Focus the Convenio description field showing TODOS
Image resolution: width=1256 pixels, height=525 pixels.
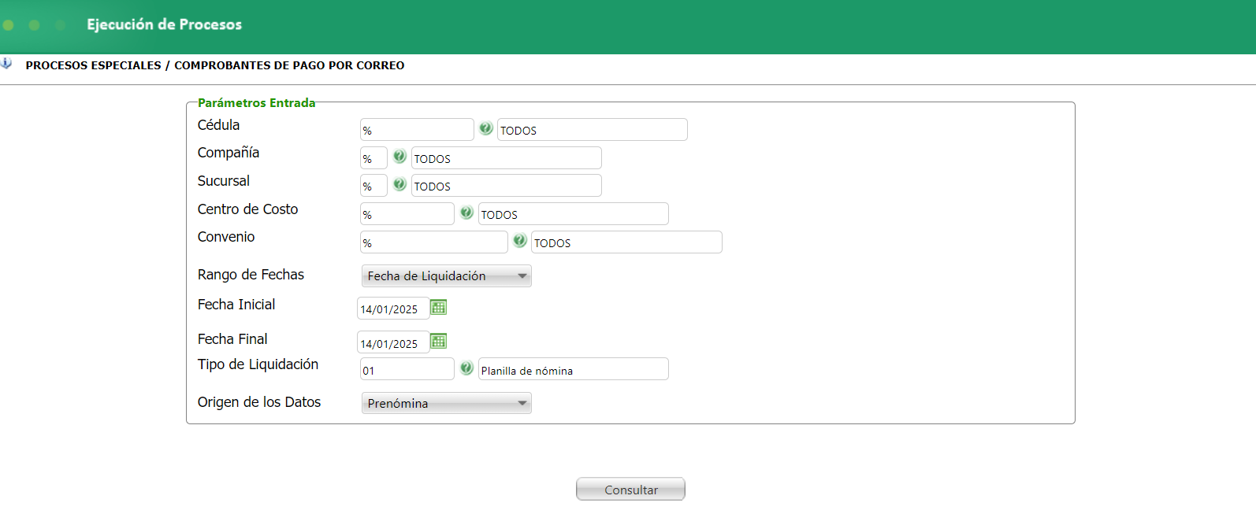click(x=626, y=242)
